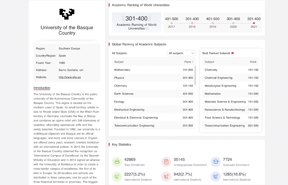This screenshot has height=185, width=288.
Task: Click the info icon beside ranking title
Action: pos(147,28)
